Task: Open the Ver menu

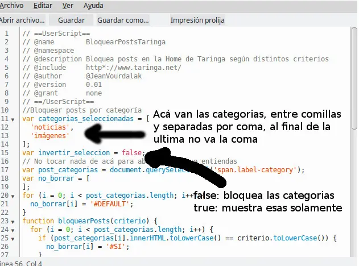Action: pyautogui.click(x=68, y=6)
